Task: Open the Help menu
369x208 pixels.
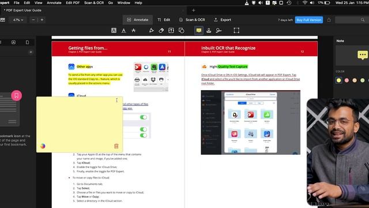Action: [x=138, y=3]
